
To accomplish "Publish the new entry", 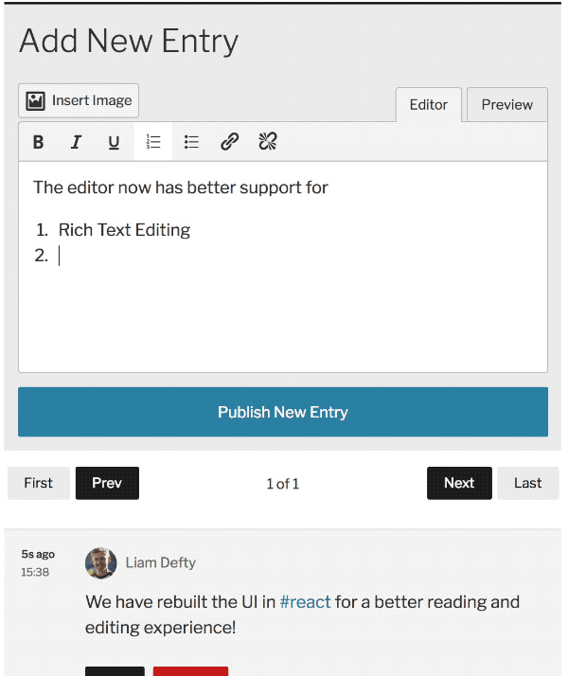I will pos(283,412).
